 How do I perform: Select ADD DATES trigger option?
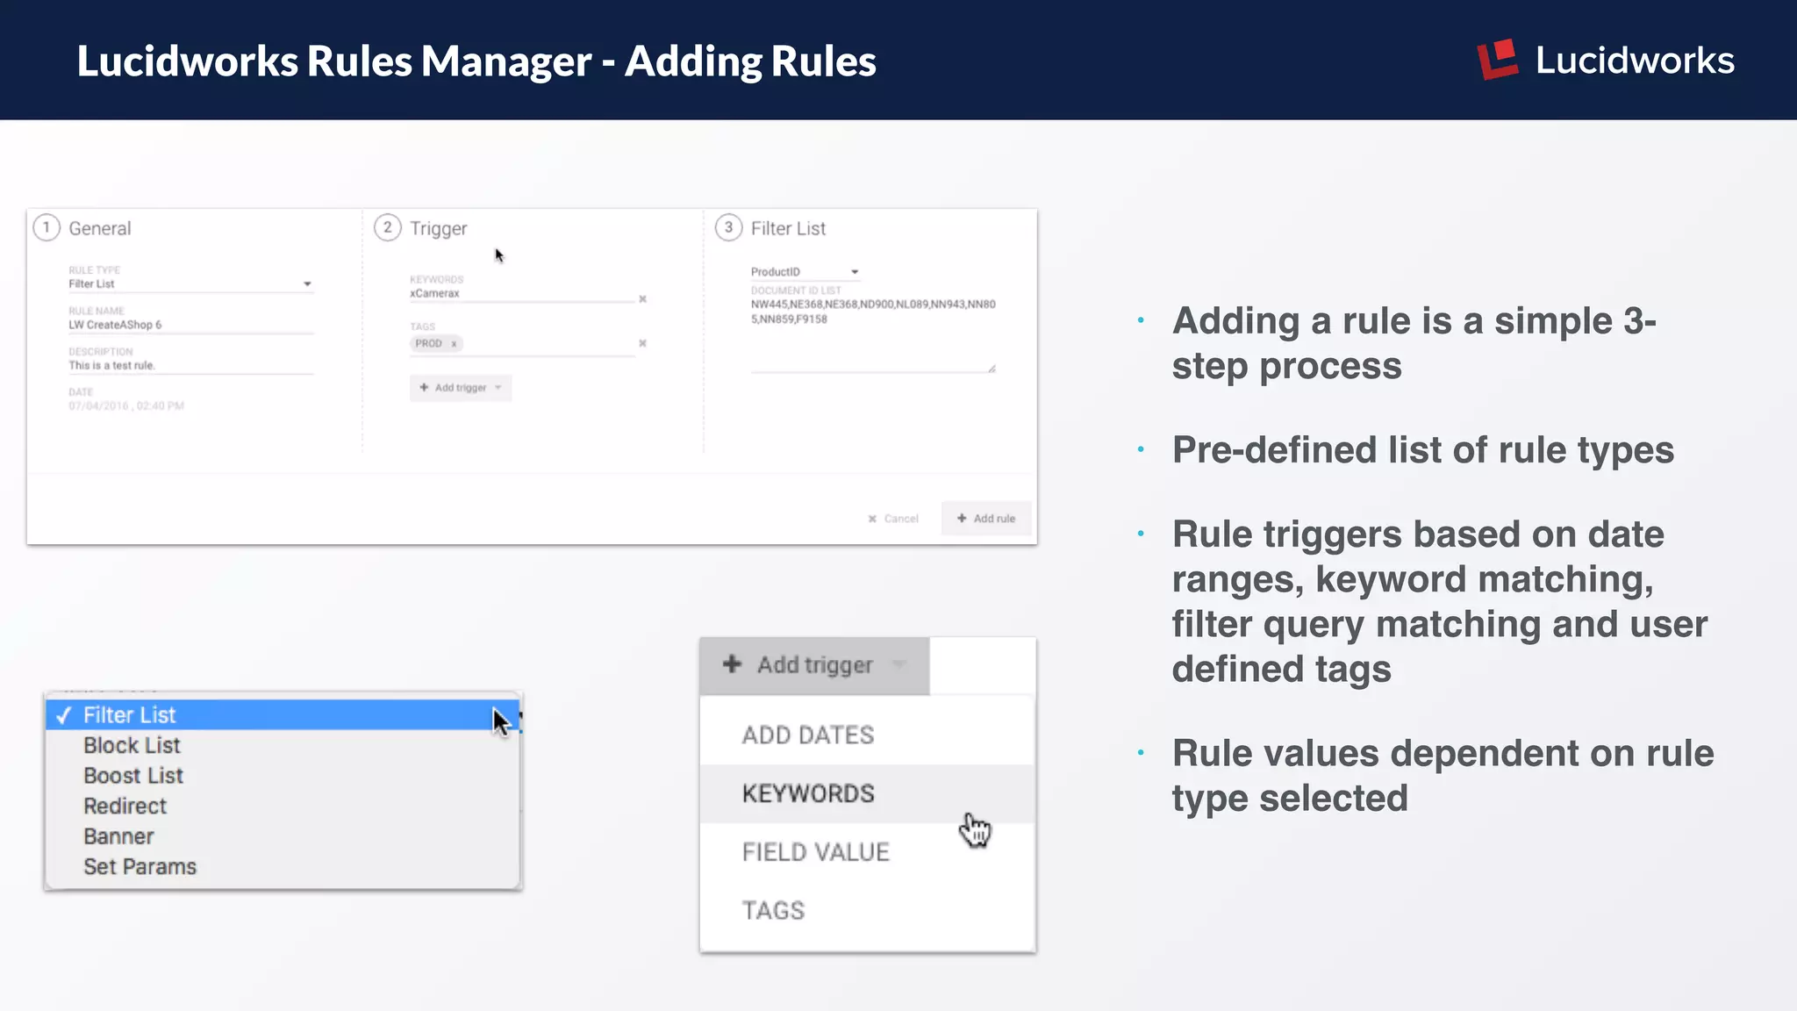point(867,735)
